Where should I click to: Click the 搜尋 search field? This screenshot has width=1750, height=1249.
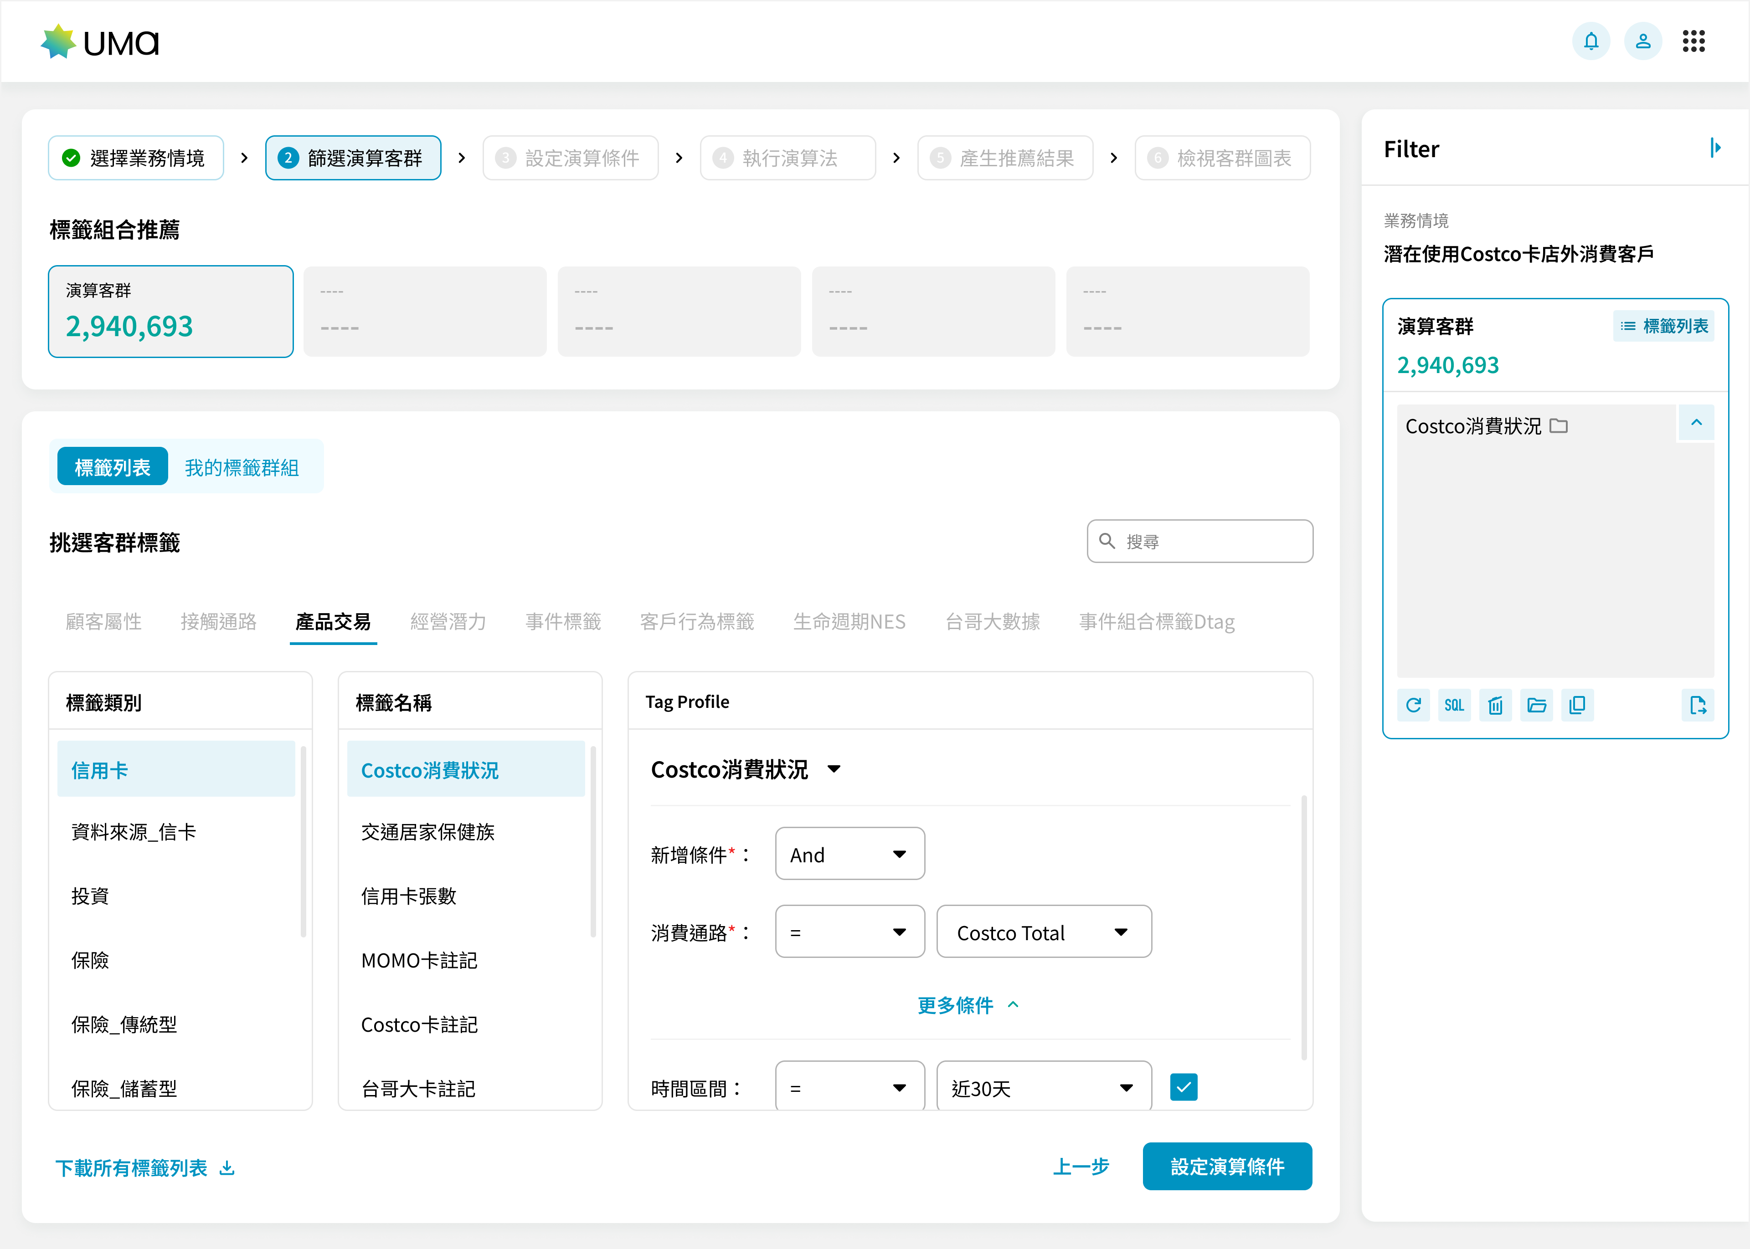tap(1211, 542)
